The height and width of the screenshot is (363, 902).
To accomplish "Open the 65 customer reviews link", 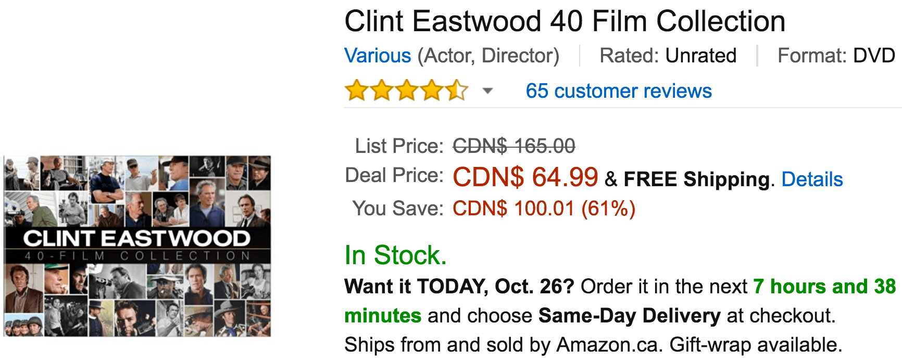I will pos(619,91).
